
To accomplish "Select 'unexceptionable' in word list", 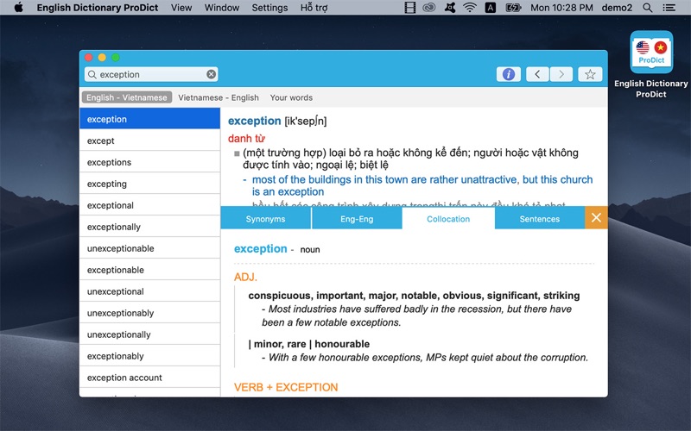I will [149, 248].
